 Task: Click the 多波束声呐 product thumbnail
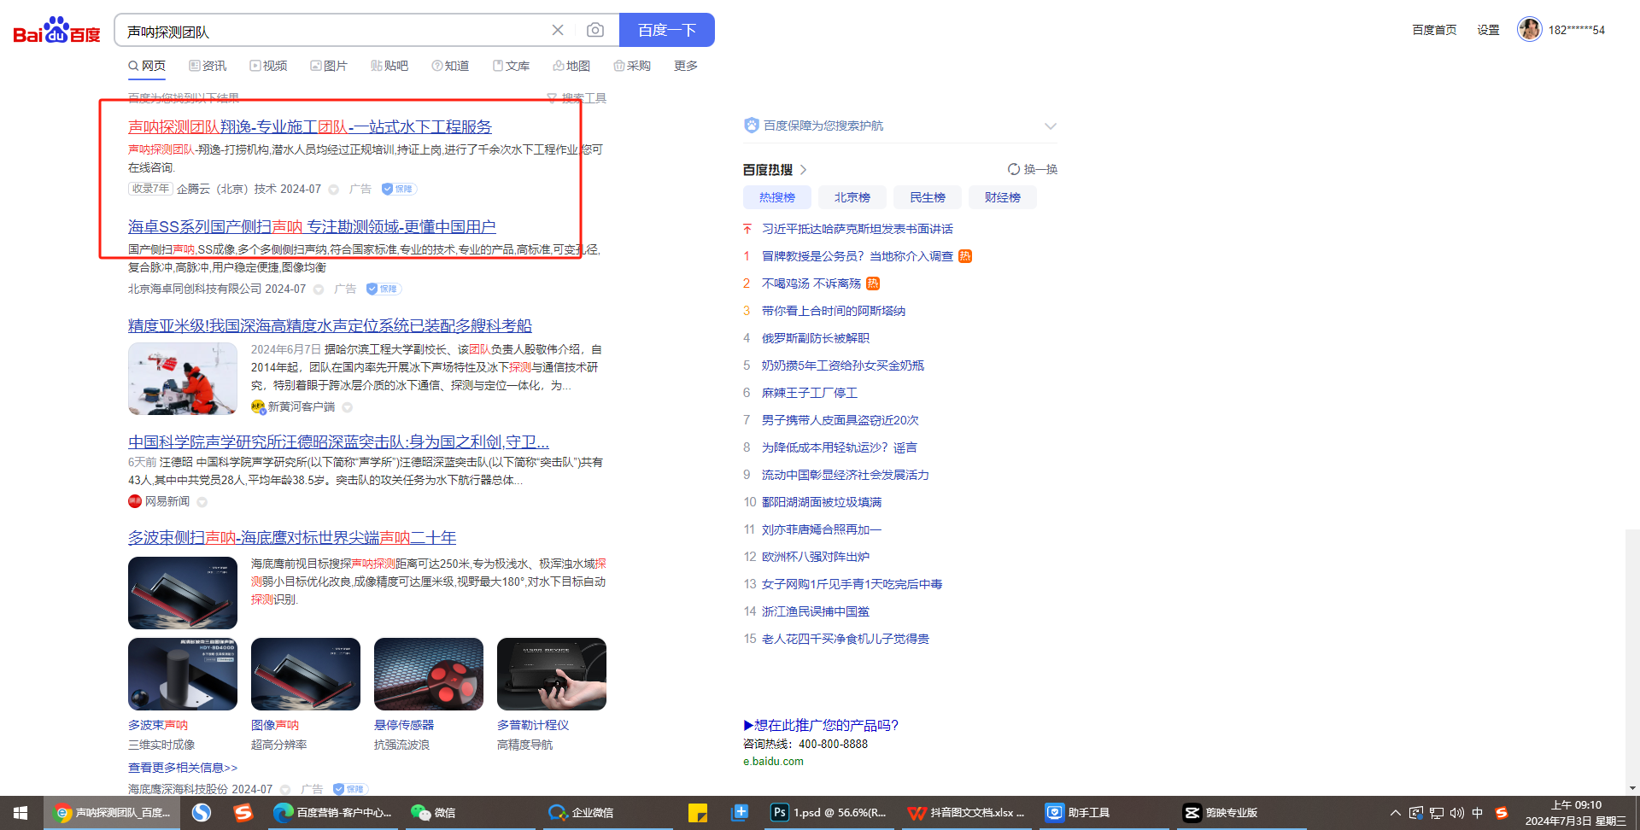point(183,674)
